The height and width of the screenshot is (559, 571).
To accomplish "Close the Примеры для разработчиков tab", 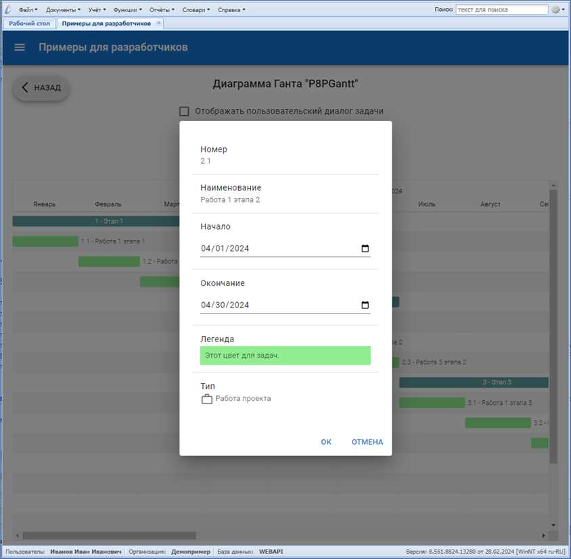I will pos(159,23).
